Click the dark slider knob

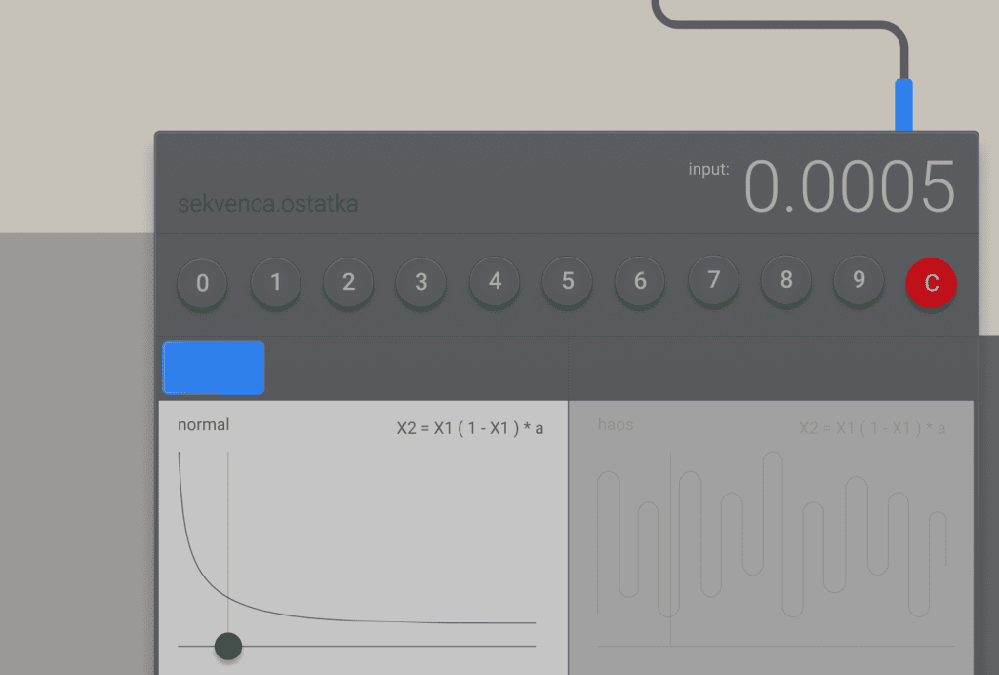click(228, 646)
